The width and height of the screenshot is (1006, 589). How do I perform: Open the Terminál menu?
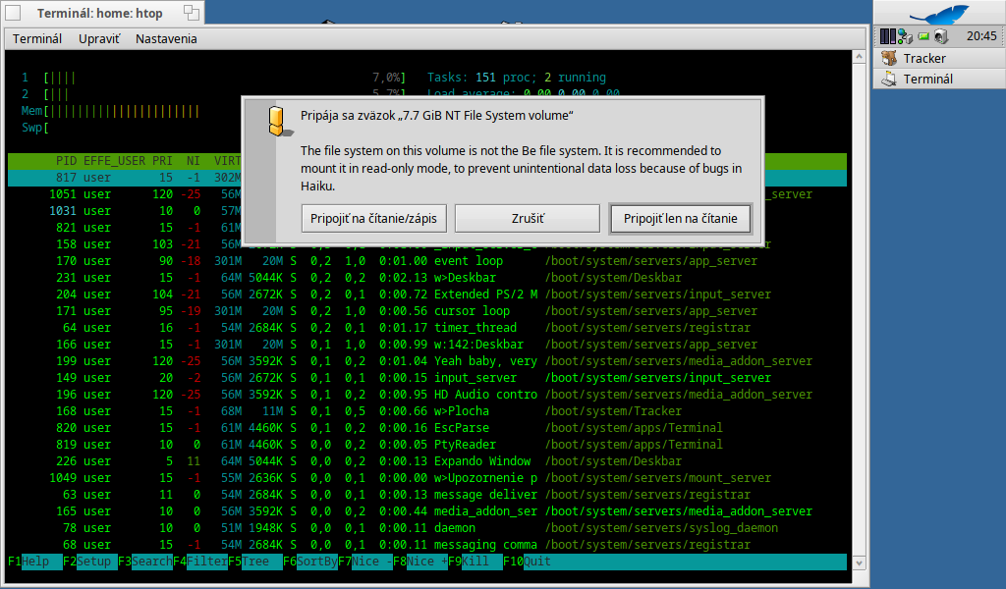point(37,38)
